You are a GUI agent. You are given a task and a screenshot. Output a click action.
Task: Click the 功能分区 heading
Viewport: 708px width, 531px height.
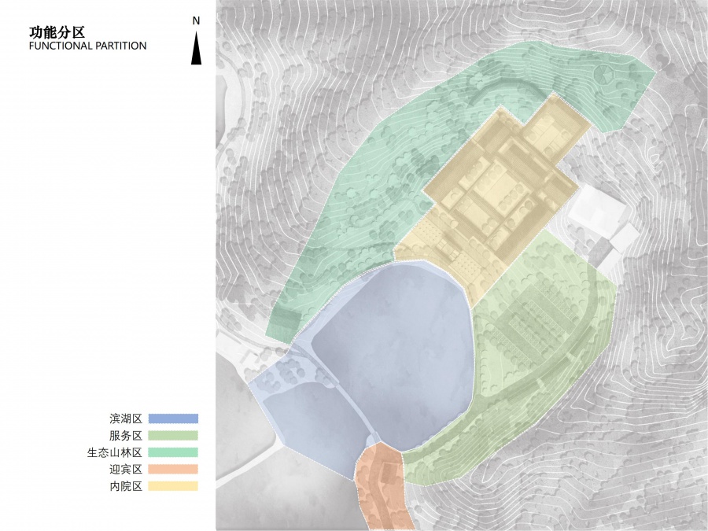pos(57,32)
